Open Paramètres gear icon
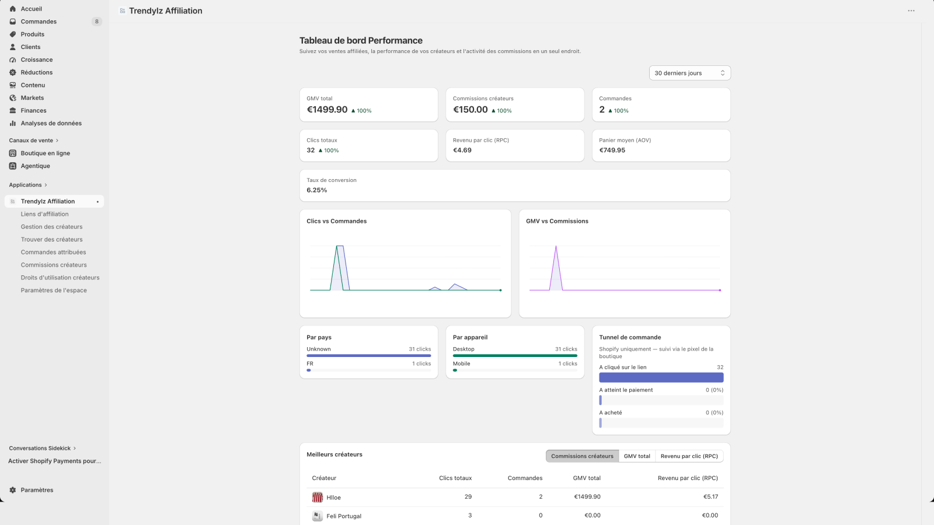934x525 pixels. tap(13, 490)
